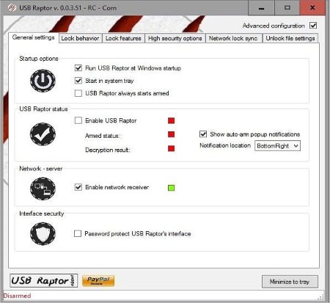The height and width of the screenshot is (303, 330).
Task: Switch to Network lock sync tab
Action: (233, 38)
